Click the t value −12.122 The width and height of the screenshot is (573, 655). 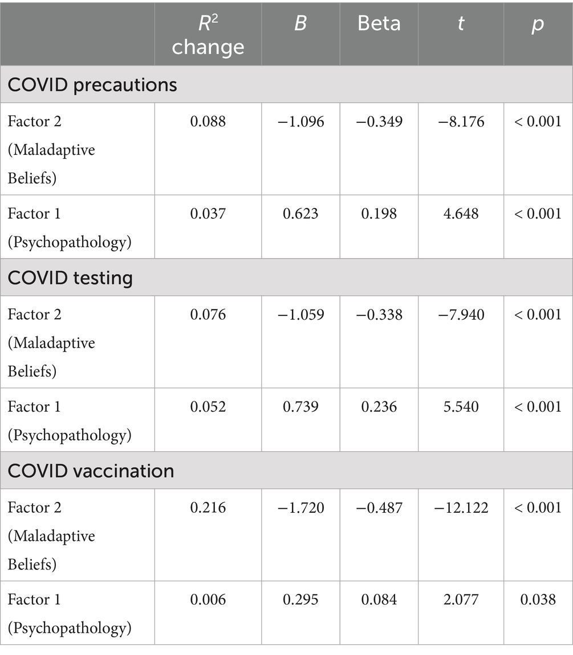pyautogui.click(x=461, y=507)
